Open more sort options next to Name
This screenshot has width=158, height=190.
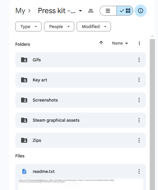pos(139,43)
